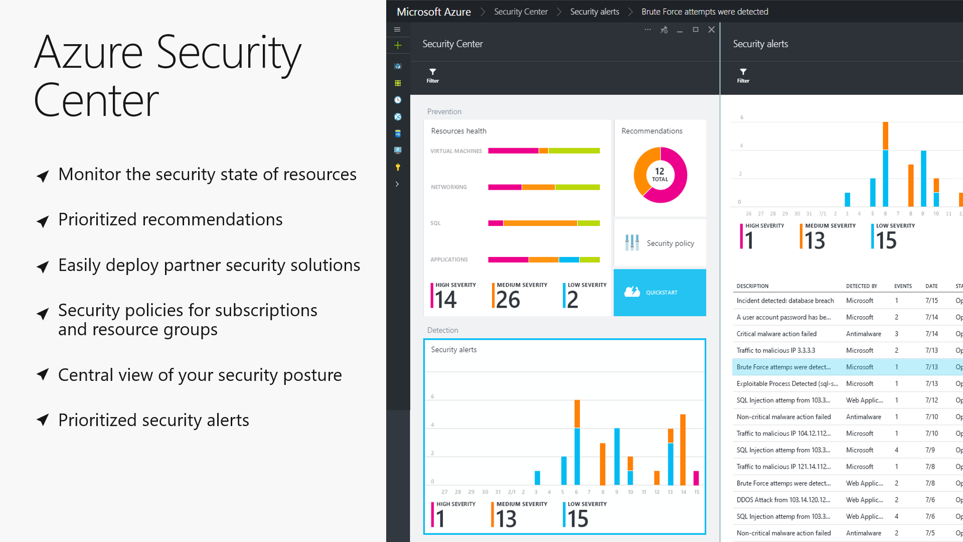Click Filter in the Security alerts blade
Image resolution: width=963 pixels, height=542 pixels.
743,75
